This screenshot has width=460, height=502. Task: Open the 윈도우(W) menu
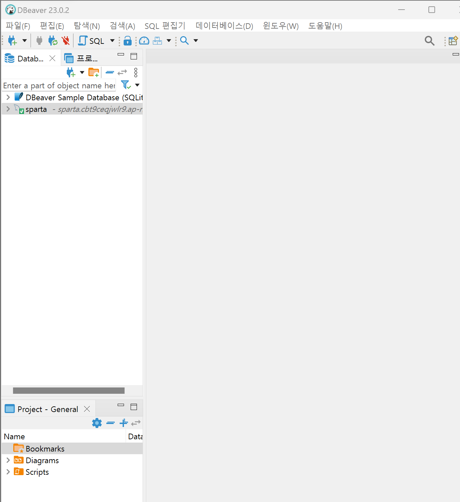tap(281, 26)
